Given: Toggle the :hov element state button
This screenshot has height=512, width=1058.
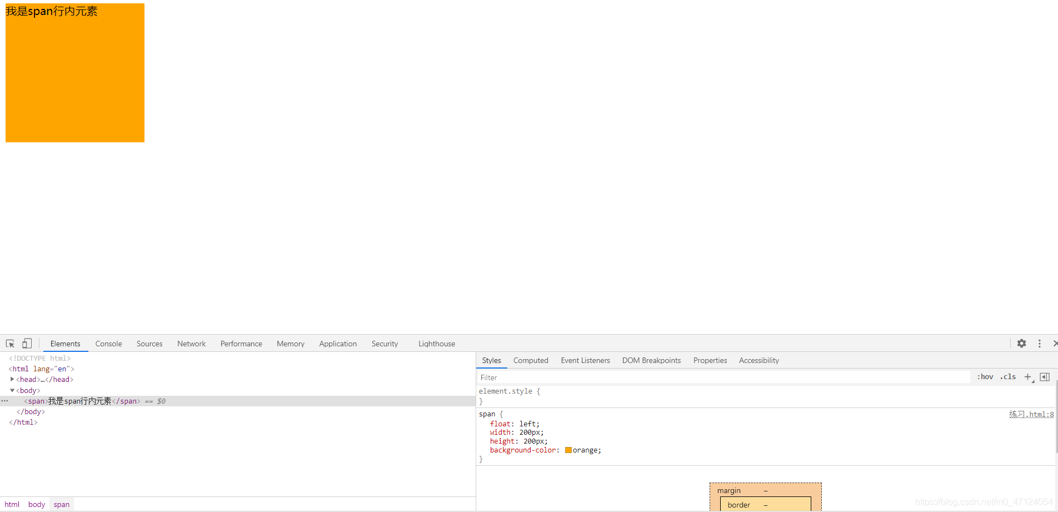Looking at the screenshot, I should coord(985,377).
